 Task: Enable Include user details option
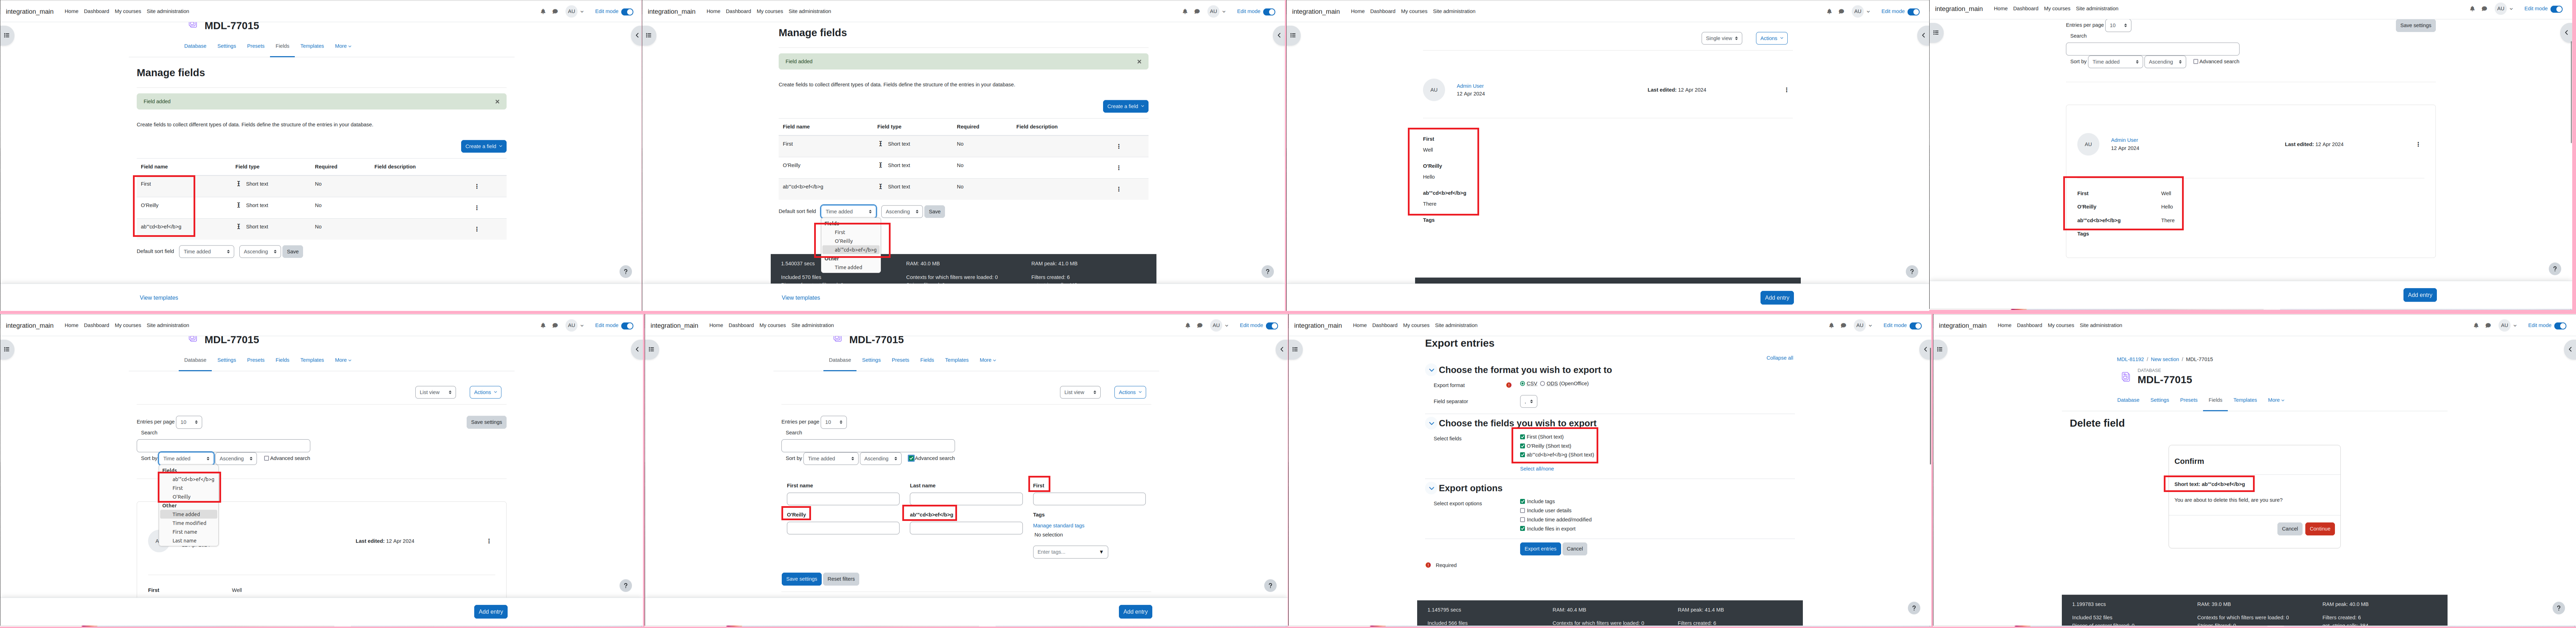pos(1522,511)
